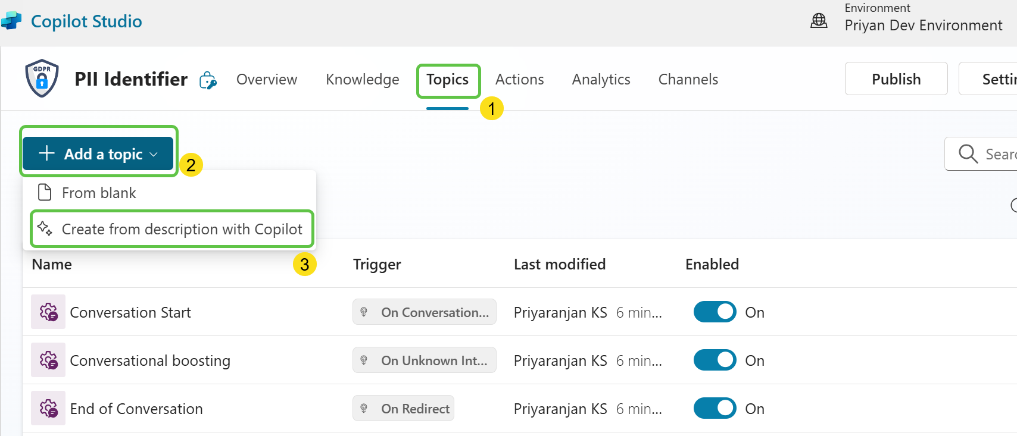Open the Conversation Start topic

(x=130, y=312)
